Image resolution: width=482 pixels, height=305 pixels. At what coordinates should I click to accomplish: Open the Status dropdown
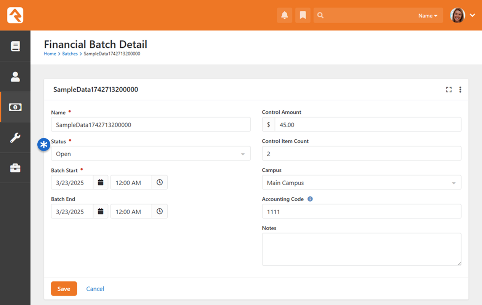pos(151,154)
